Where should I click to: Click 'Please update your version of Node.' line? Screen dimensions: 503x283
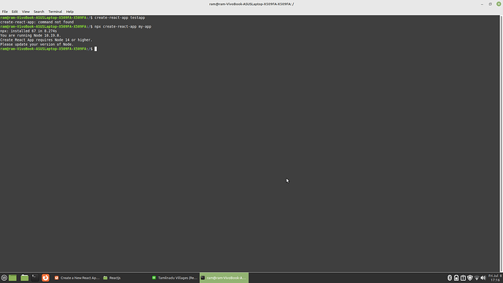[37, 44]
